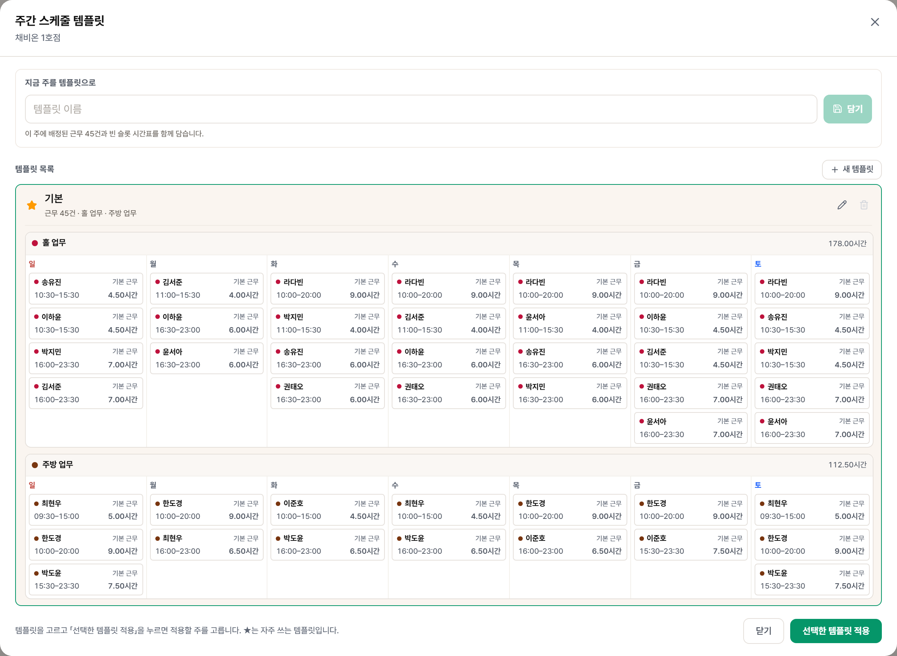Image resolution: width=897 pixels, height=656 pixels.
Task: Open Thursday 홀 박지민 16:30–23:00 shift
Action: tap(570, 393)
